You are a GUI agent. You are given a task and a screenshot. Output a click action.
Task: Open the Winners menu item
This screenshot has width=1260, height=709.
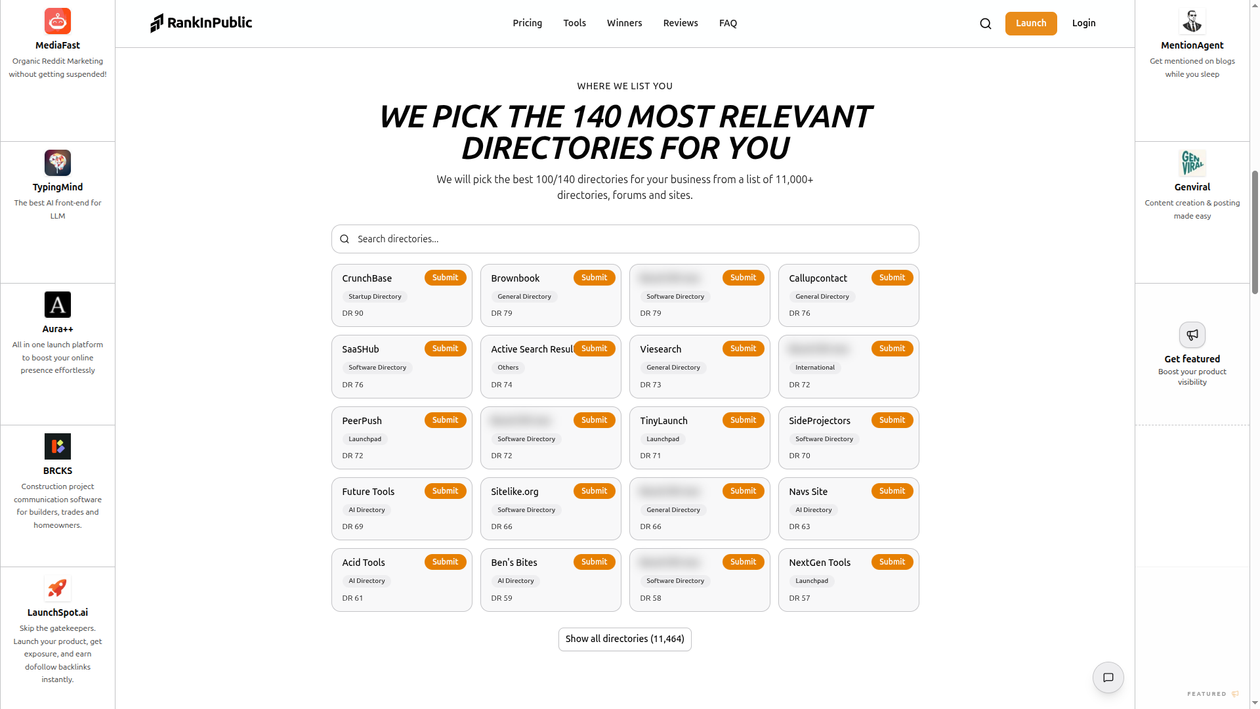coord(624,23)
